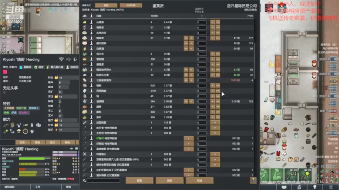Open the info icon for 钢铁 (620 owned)
Image resolution: width=339 pixels, height=190 pixels.
pyautogui.click(x=92, y=86)
